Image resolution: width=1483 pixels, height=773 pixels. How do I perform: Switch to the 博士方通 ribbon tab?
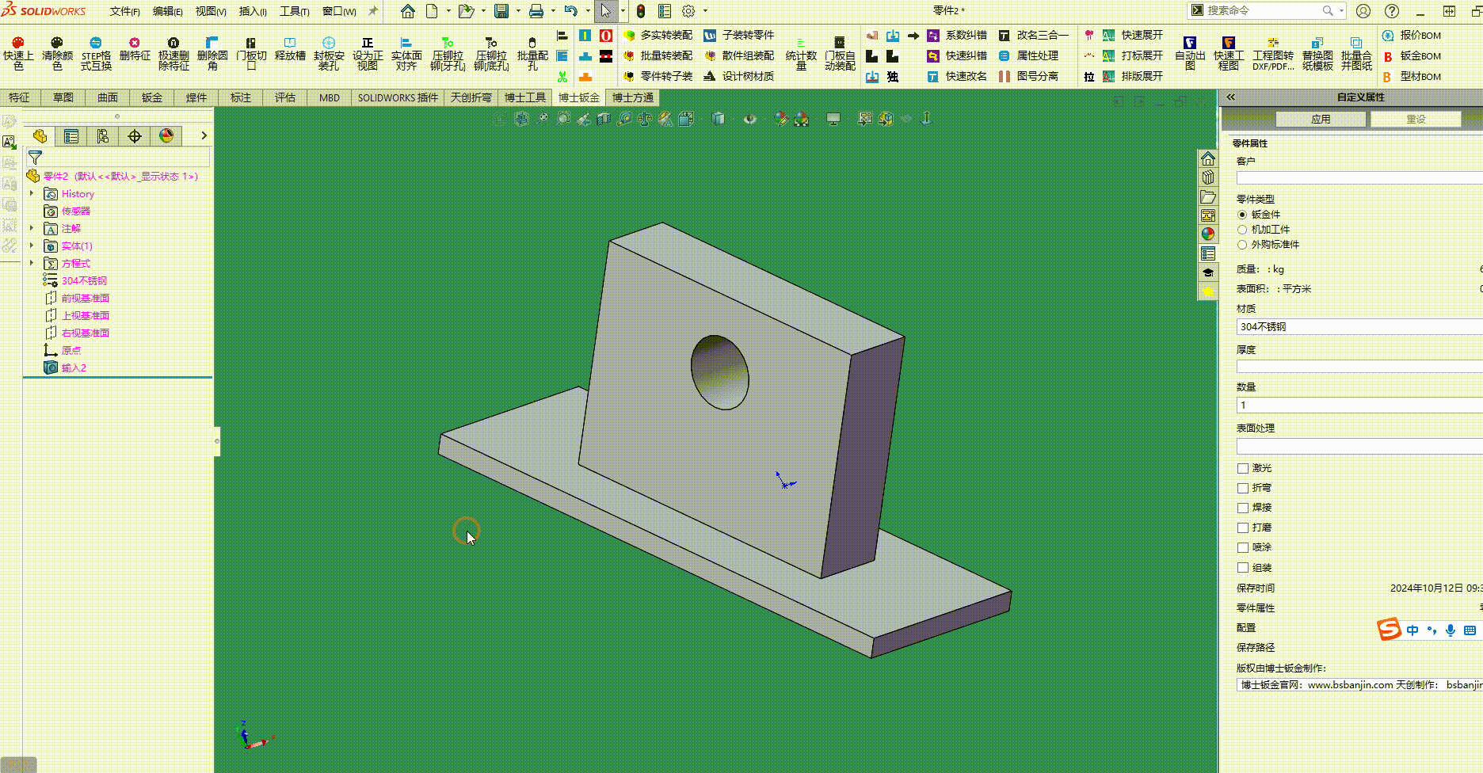pyautogui.click(x=633, y=97)
